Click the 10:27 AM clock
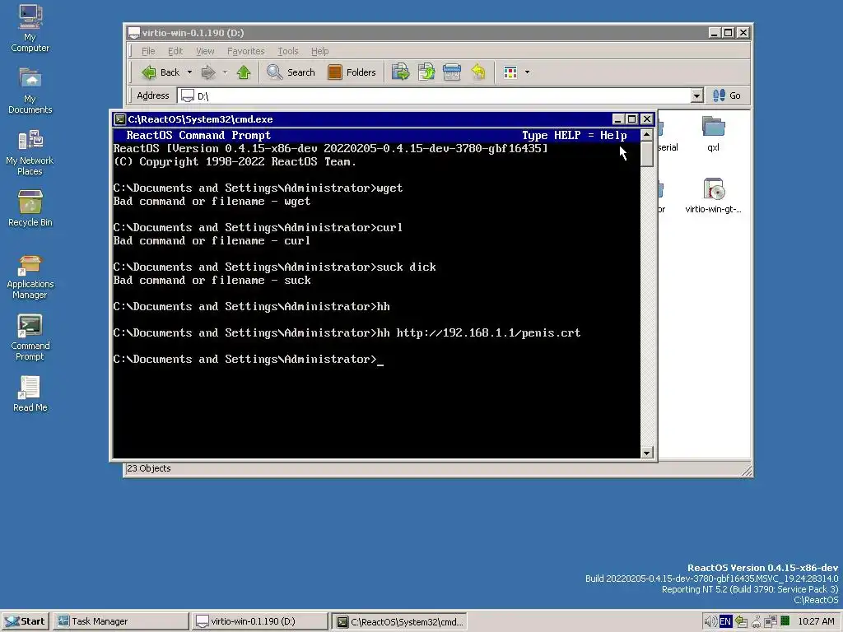The width and height of the screenshot is (843, 632). click(816, 621)
